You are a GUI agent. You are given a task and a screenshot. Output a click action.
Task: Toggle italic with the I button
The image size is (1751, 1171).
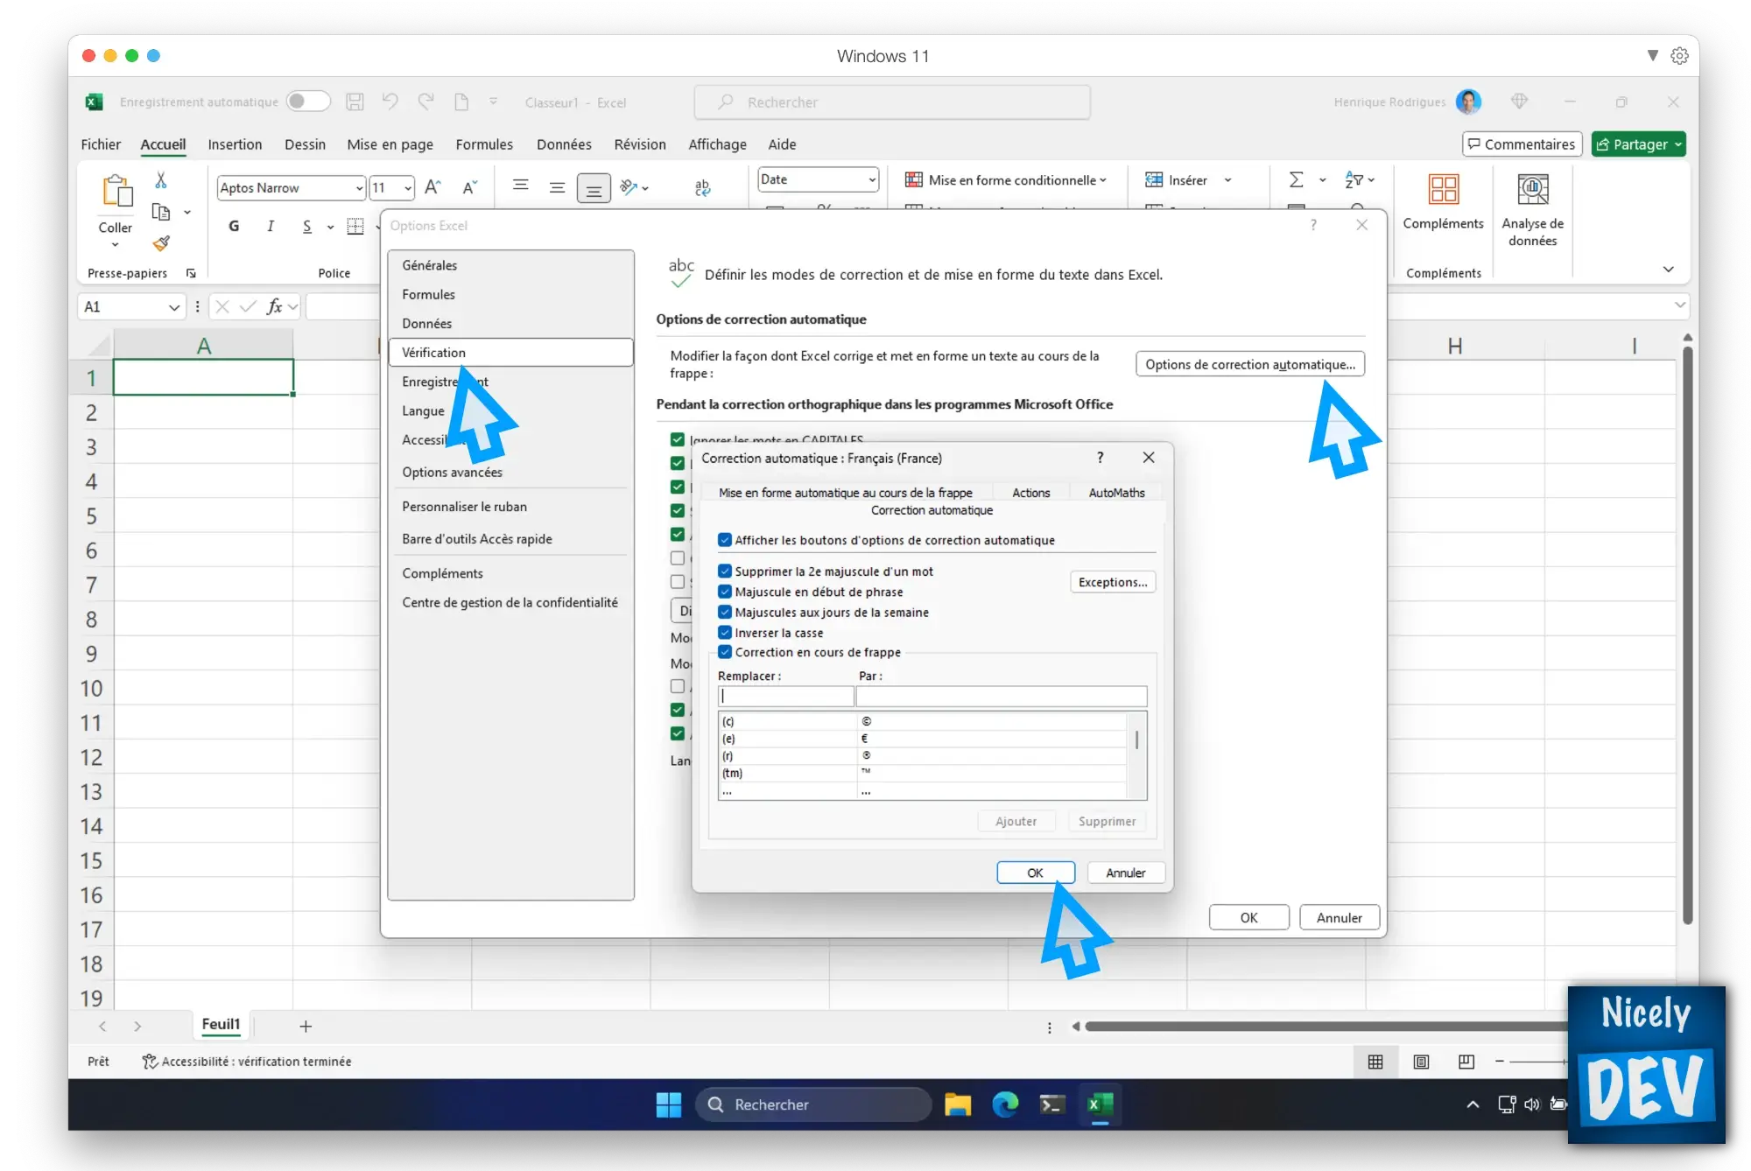click(x=271, y=226)
